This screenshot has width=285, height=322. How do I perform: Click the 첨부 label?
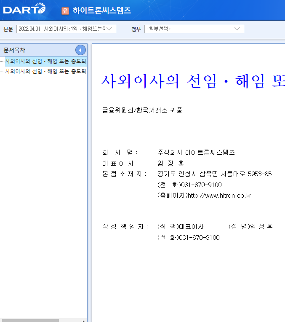136,29
